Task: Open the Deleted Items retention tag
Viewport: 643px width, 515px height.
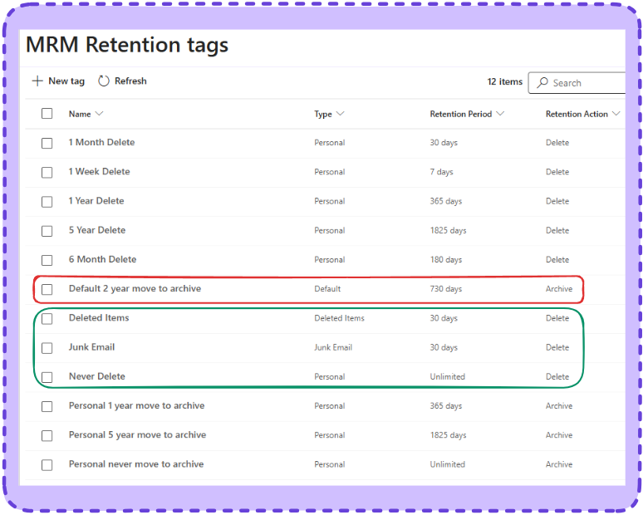Action: click(99, 318)
